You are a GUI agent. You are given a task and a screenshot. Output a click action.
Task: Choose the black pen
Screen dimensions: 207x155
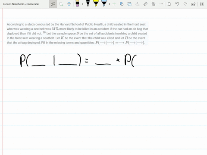(88, 3)
